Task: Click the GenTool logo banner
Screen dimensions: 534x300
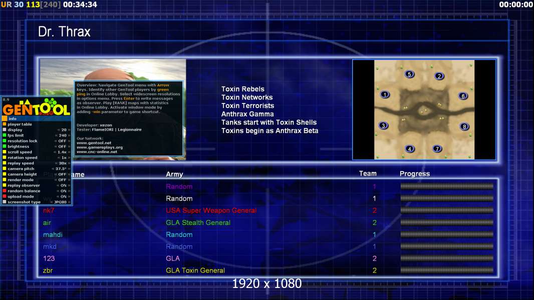Action: 36,106
